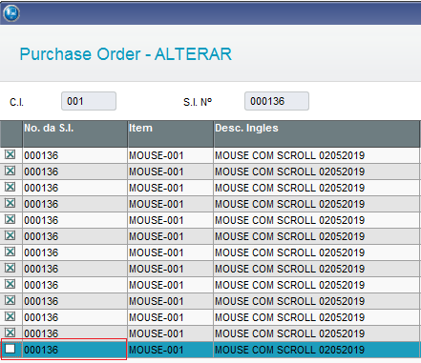
Task: Click the 'Desc. Ingles' column header
Action: click(317, 133)
